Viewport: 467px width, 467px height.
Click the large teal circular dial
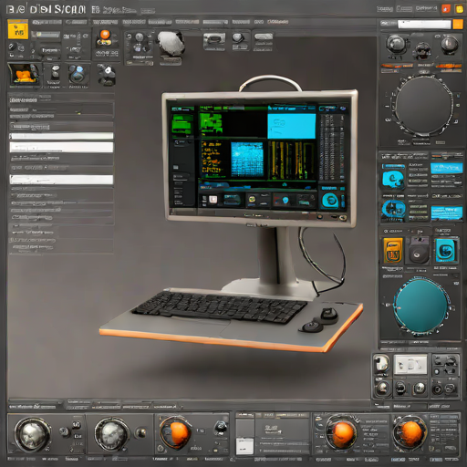(420, 306)
